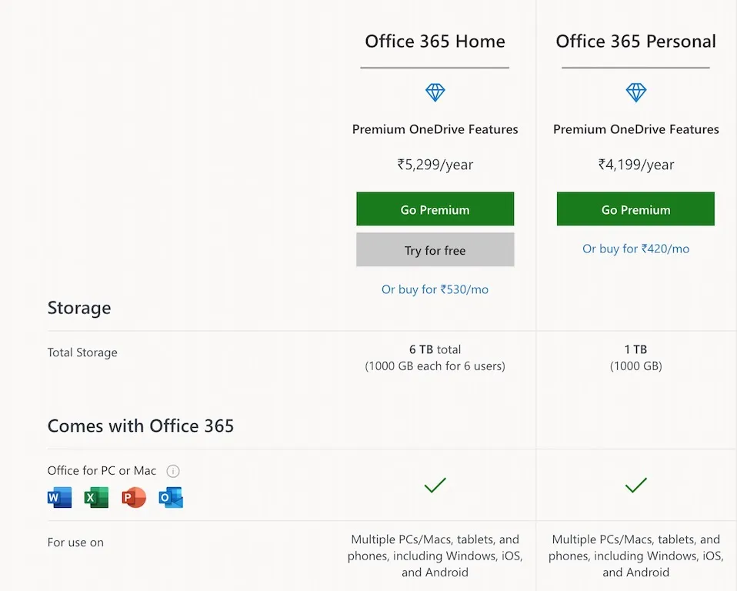Viewport: 737px width, 591px height.
Task: Select the Office 365 Home heading
Action: tap(435, 42)
